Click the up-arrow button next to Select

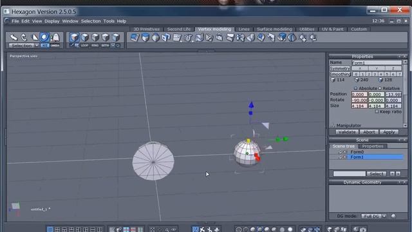(x=398, y=173)
